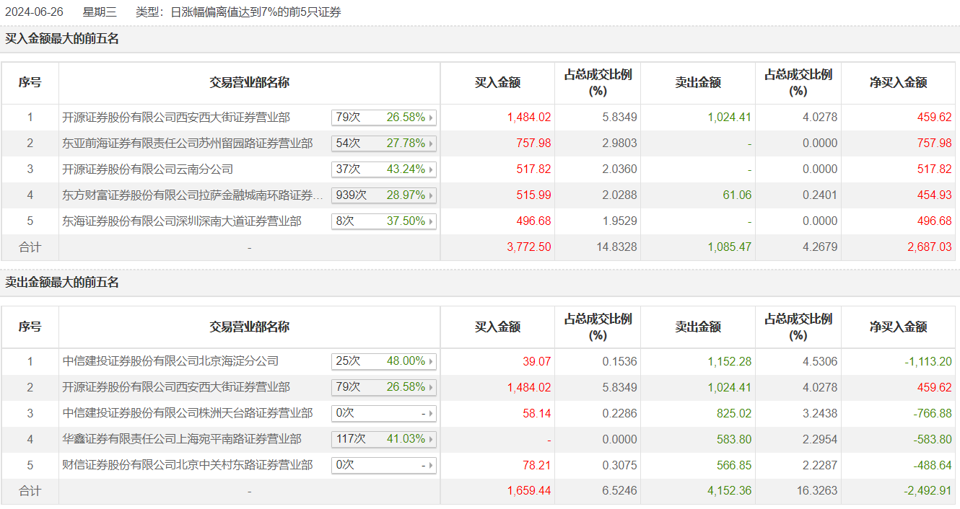Click 财信证券北京中关村东路证券营业部 link
Screen dimensions: 960x509
(188, 465)
